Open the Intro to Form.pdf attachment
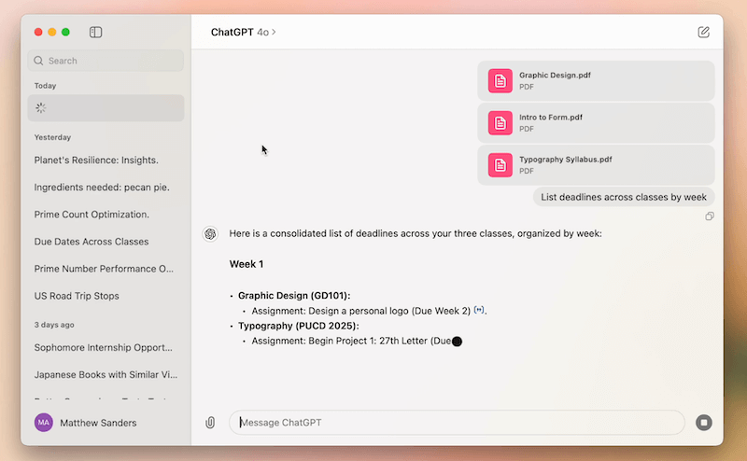This screenshot has width=747, height=461. tap(596, 123)
